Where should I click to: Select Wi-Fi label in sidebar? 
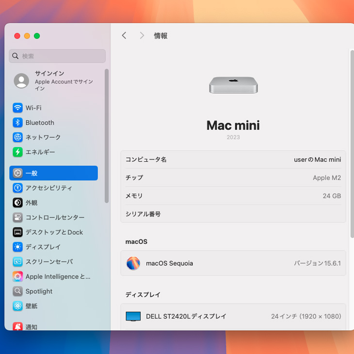click(33, 108)
